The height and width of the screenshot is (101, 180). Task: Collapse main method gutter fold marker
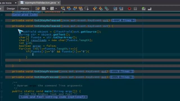coord(2,91)
